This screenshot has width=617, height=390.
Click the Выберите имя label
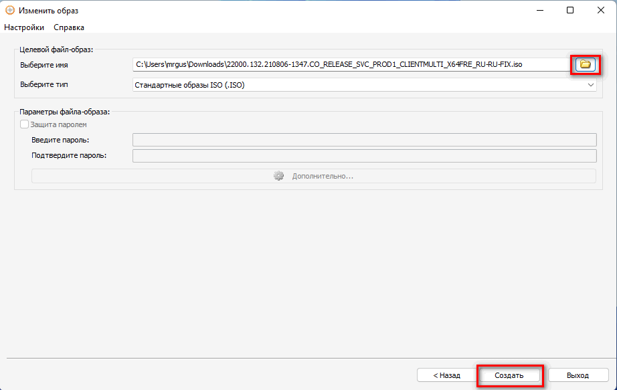coord(44,65)
